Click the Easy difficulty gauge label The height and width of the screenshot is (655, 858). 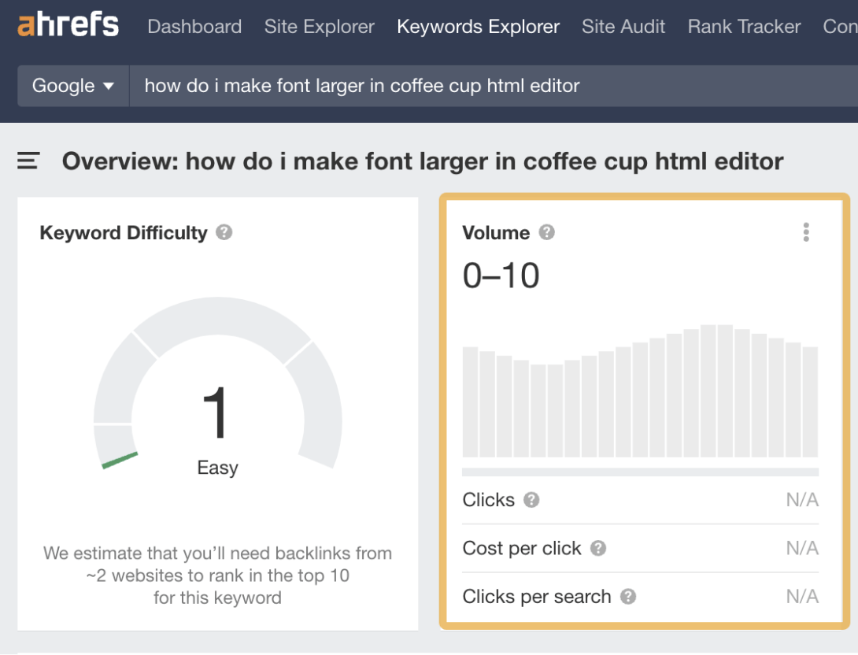click(x=218, y=467)
